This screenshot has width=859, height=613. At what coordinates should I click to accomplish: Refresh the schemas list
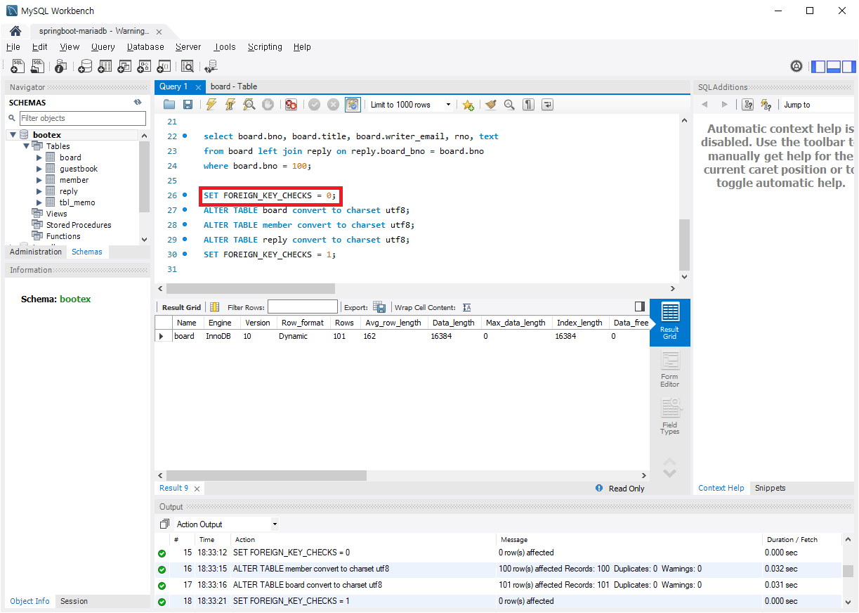click(x=138, y=103)
